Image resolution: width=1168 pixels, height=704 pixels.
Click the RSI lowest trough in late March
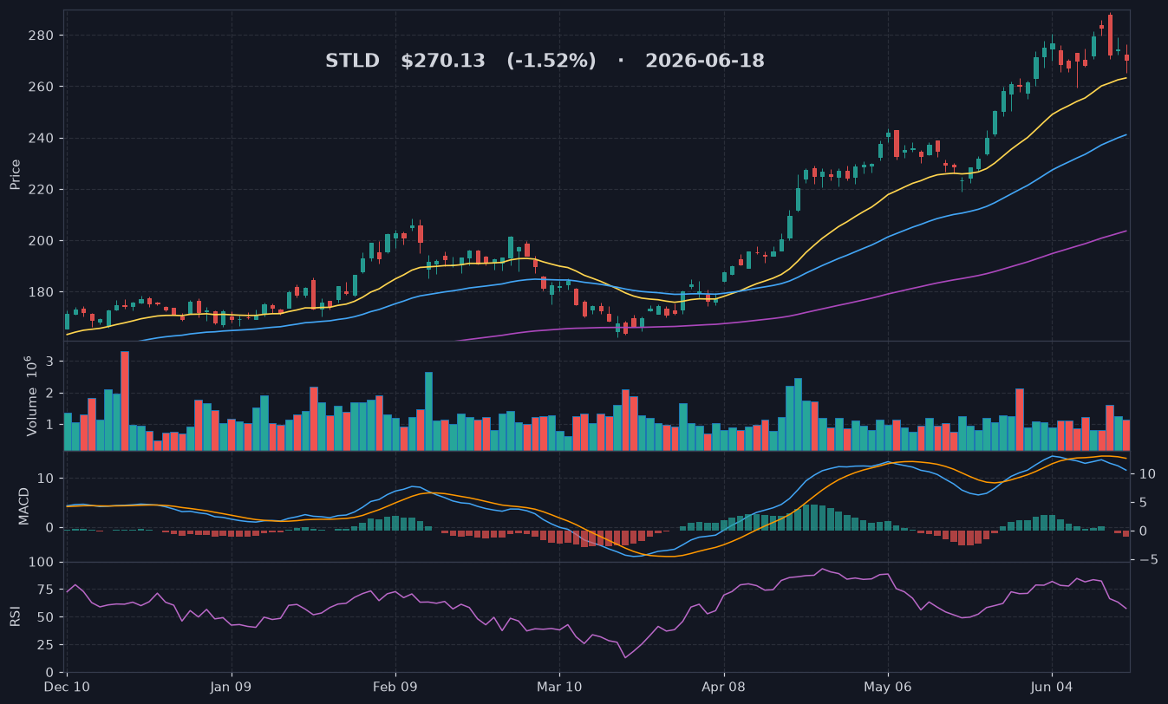[625, 657]
